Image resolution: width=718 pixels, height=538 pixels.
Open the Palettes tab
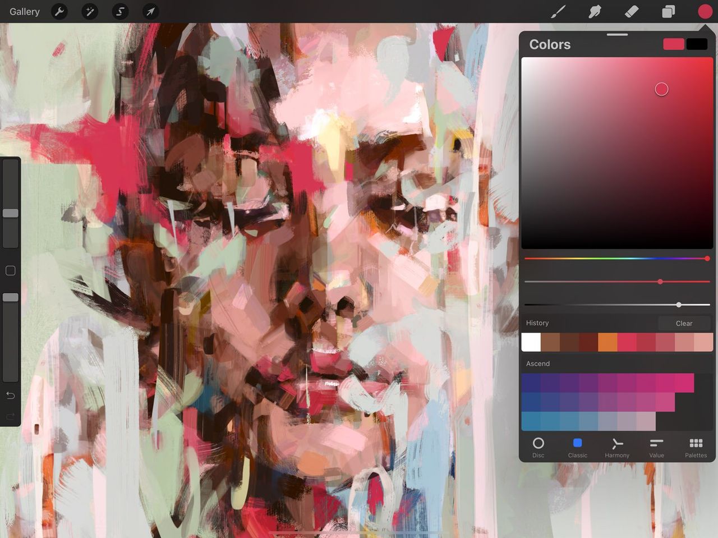pos(696,447)
